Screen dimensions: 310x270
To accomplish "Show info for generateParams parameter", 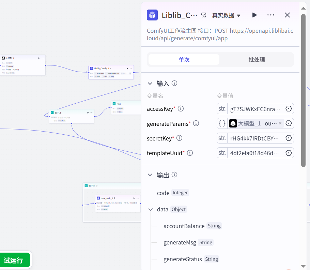I will pos(196,123).
